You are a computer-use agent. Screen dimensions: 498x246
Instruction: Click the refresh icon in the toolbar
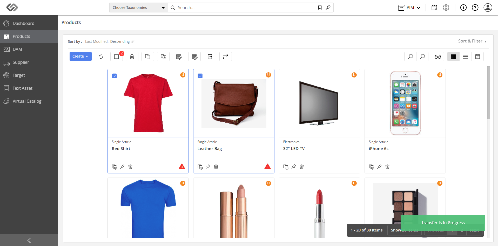tap(101, 57)
